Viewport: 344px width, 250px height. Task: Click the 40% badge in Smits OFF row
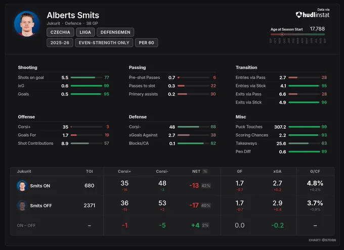(x=206, y=206)
